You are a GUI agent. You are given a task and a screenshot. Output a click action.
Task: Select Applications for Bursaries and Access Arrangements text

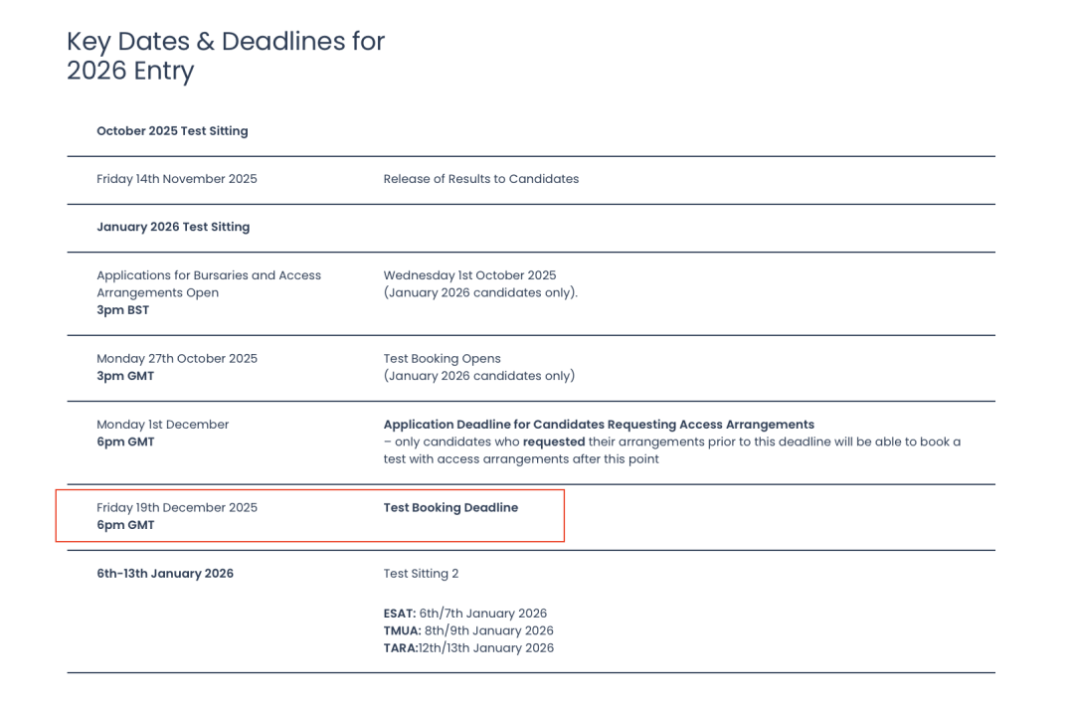[x=209, y=283]
